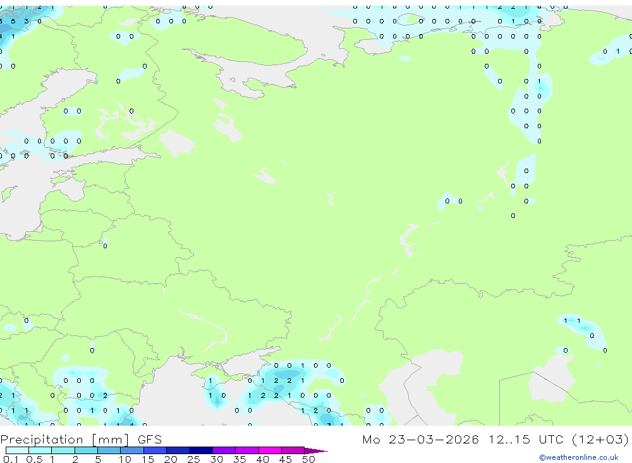The height and width of the screenshot is (463, 632).
Task: Click the legend value '10'
Action: pyautogui.click(x=125, y=459)
